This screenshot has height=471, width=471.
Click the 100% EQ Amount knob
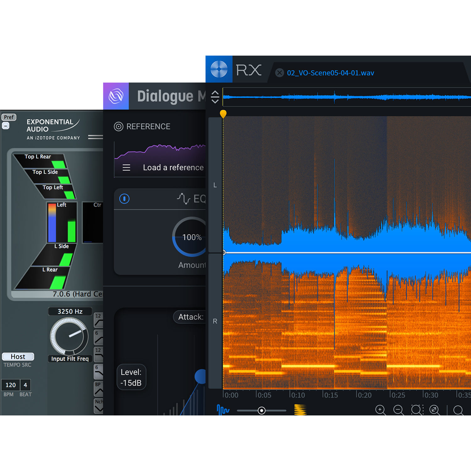pos(189,237)
